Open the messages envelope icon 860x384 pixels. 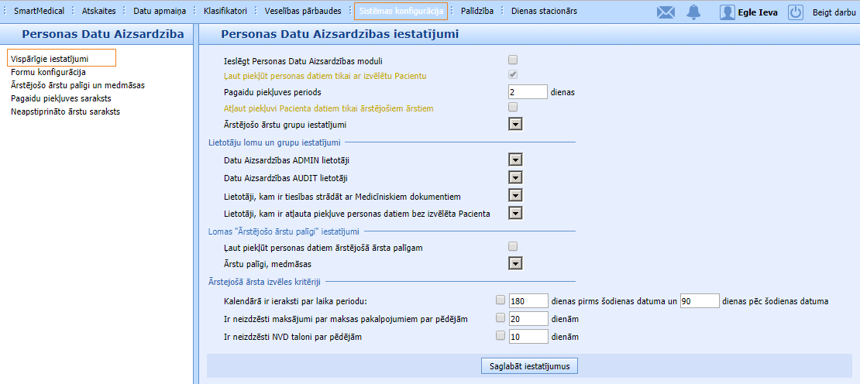(666, 12)
